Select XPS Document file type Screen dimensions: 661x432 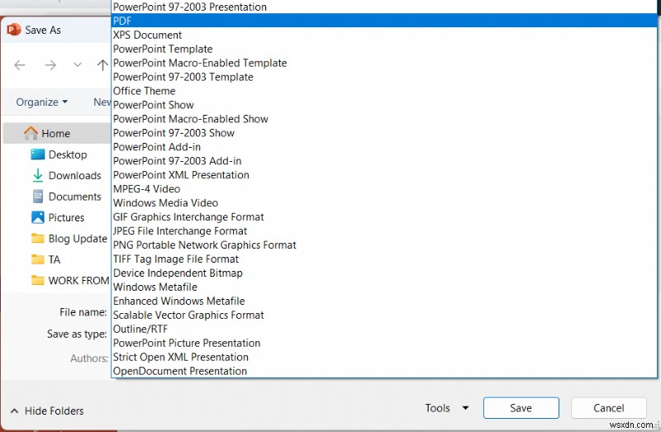tap(384, 35)
